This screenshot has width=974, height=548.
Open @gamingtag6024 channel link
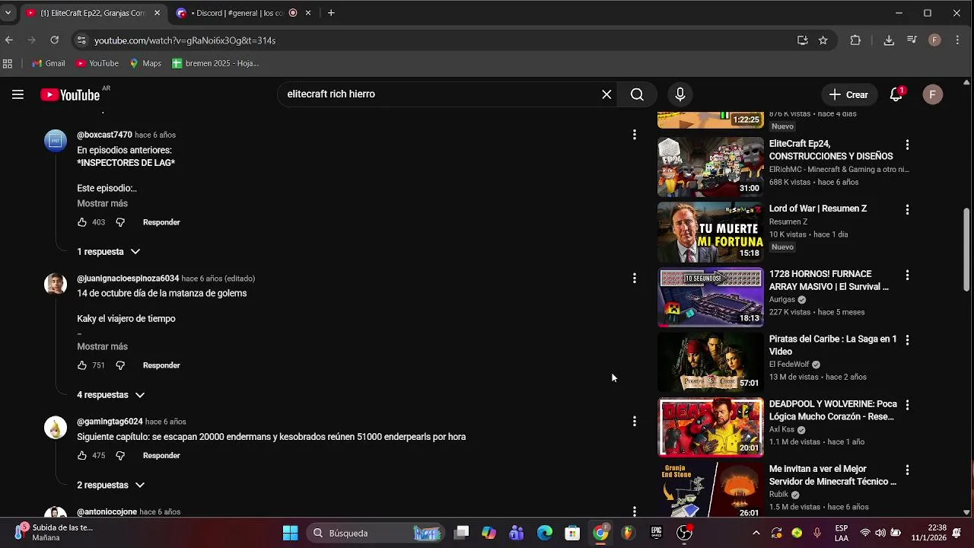(x=110, y=422)
